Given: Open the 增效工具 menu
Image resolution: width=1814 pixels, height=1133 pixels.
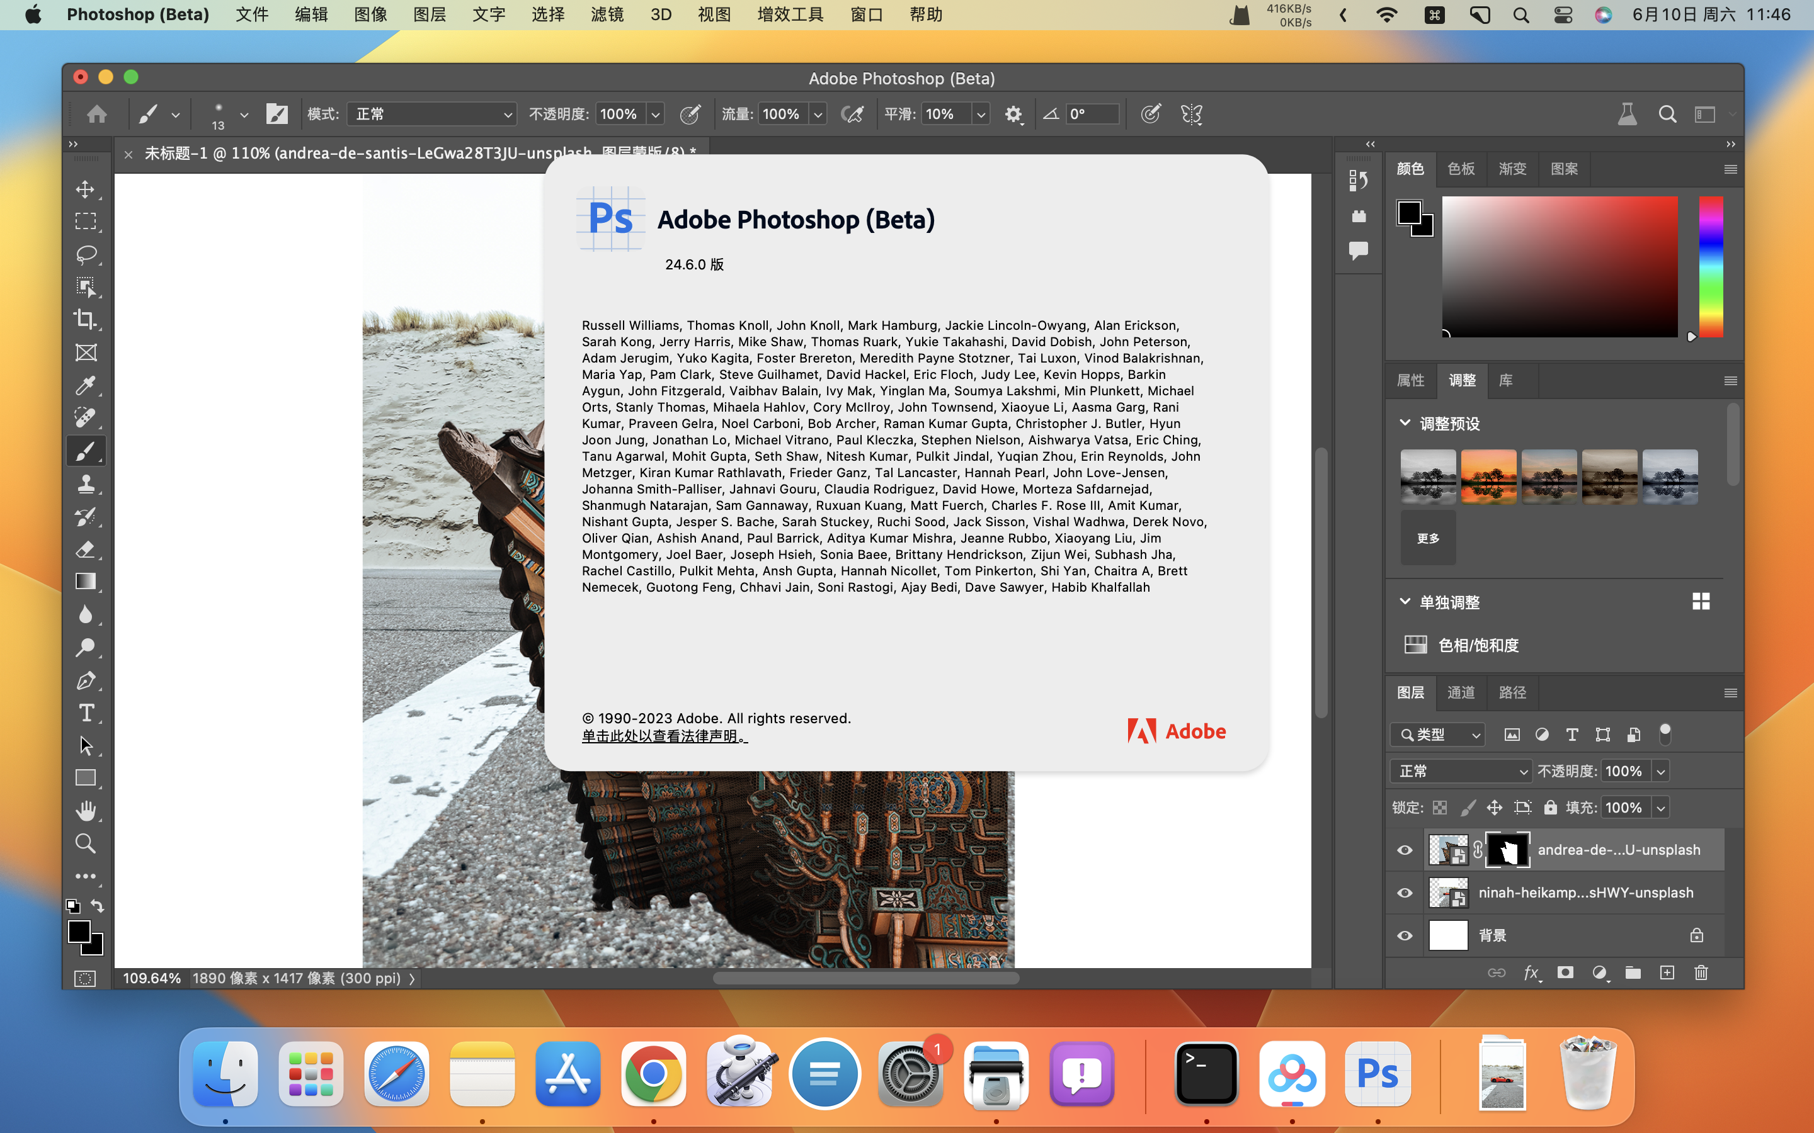Looking at the screenshot, I should tap(790, 14).
